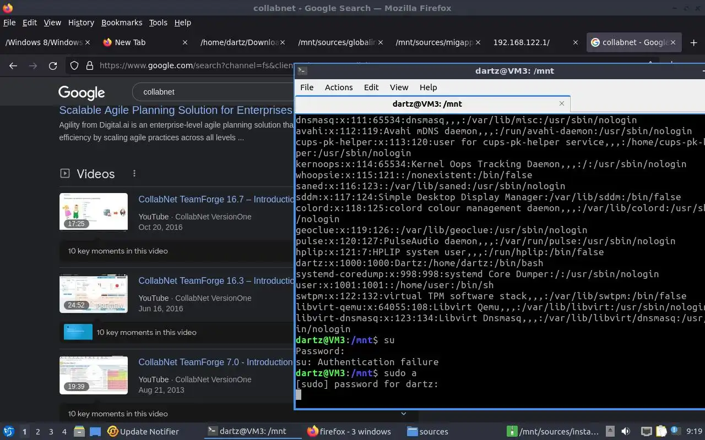
Task: Click the Firefox Forward arrow button
Action: (x=33, y=65)
